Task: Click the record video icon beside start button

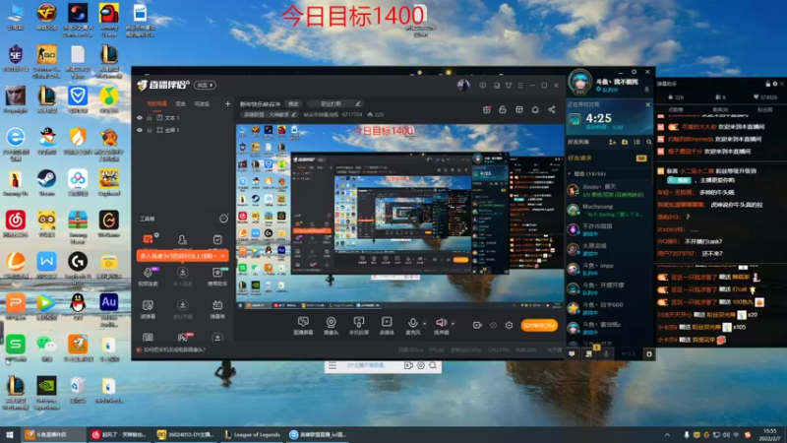Action: tap(477, 326)
